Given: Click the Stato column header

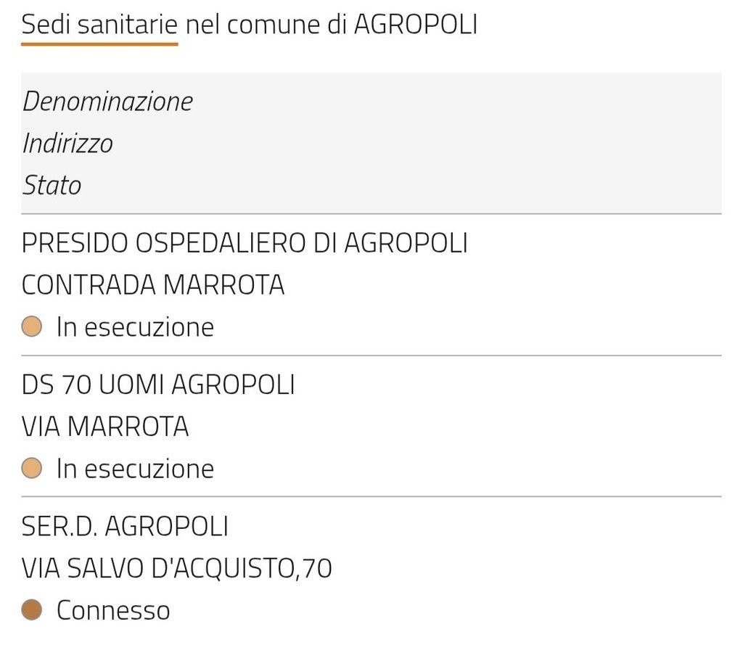Looking at the screenshot, I should point(52,185).
